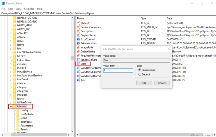The image size is (216, 137).
Task: Select the igfxCUIService2.0.0.0 key
Action: (29, 52)
